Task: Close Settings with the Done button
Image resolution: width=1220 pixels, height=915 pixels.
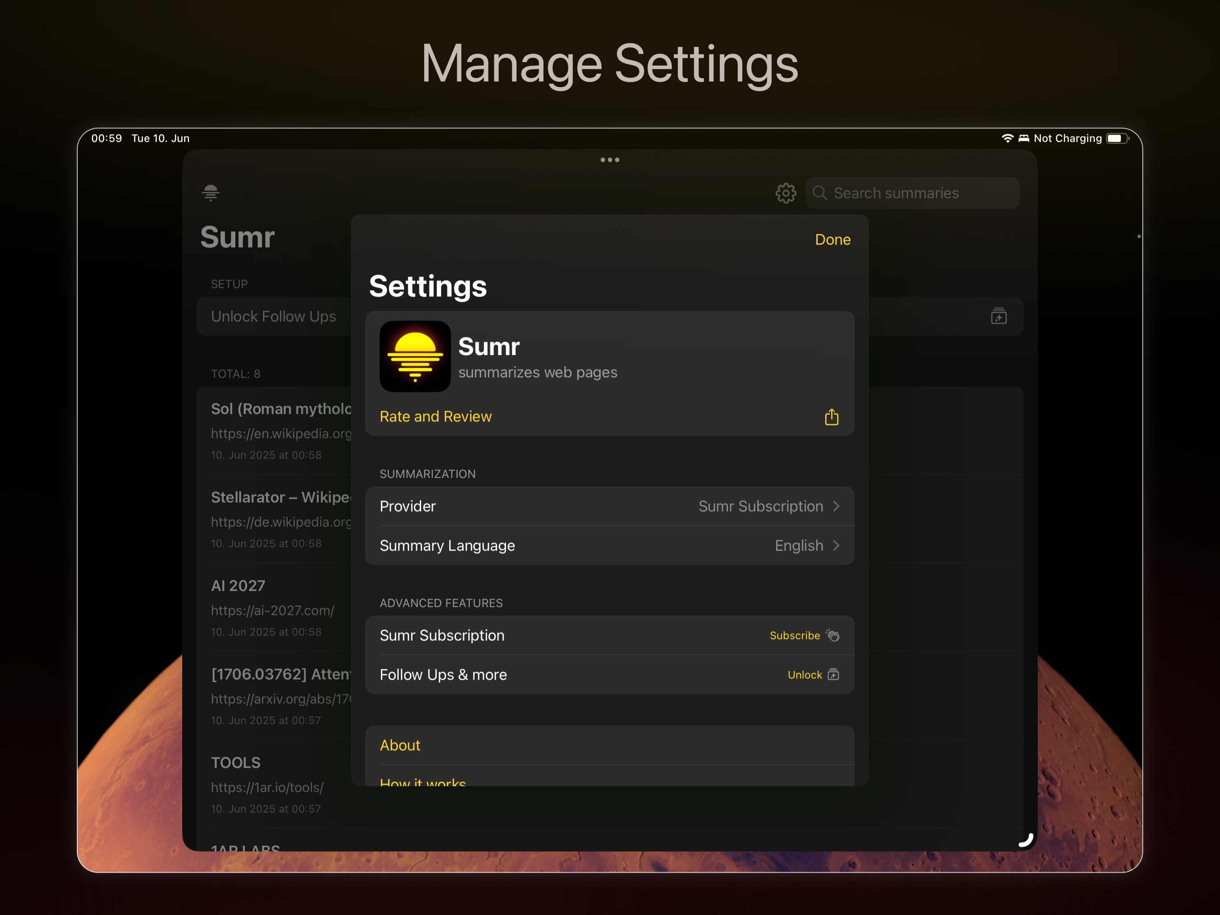Action: point(832,239)
